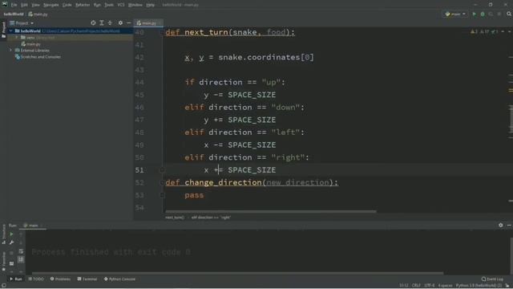Viewport: 513px width, 289px height.
Task: Click next_turn() in editor breadcrumbs
Action: click(x=175, y=218)
